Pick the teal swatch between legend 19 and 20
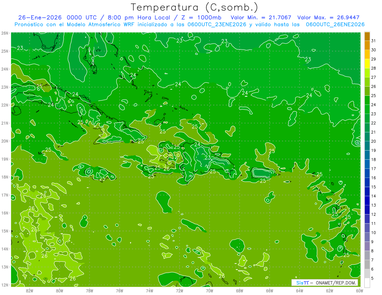Screen dimensions: 382x295 (x=367, y=146)
